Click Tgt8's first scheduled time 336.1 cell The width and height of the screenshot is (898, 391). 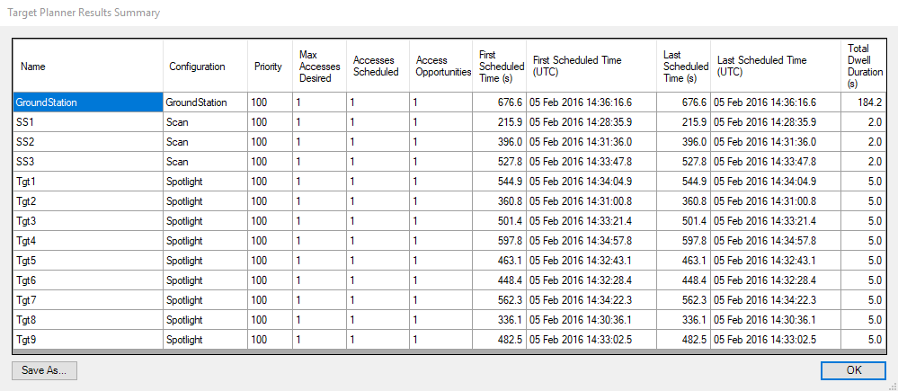tap(499, 320)
